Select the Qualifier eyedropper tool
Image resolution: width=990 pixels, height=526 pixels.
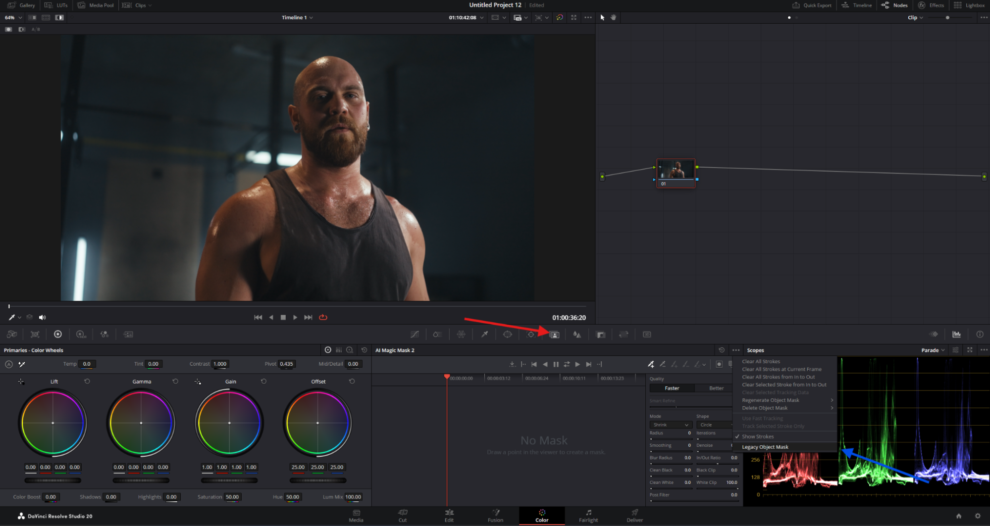coord(484,334)
